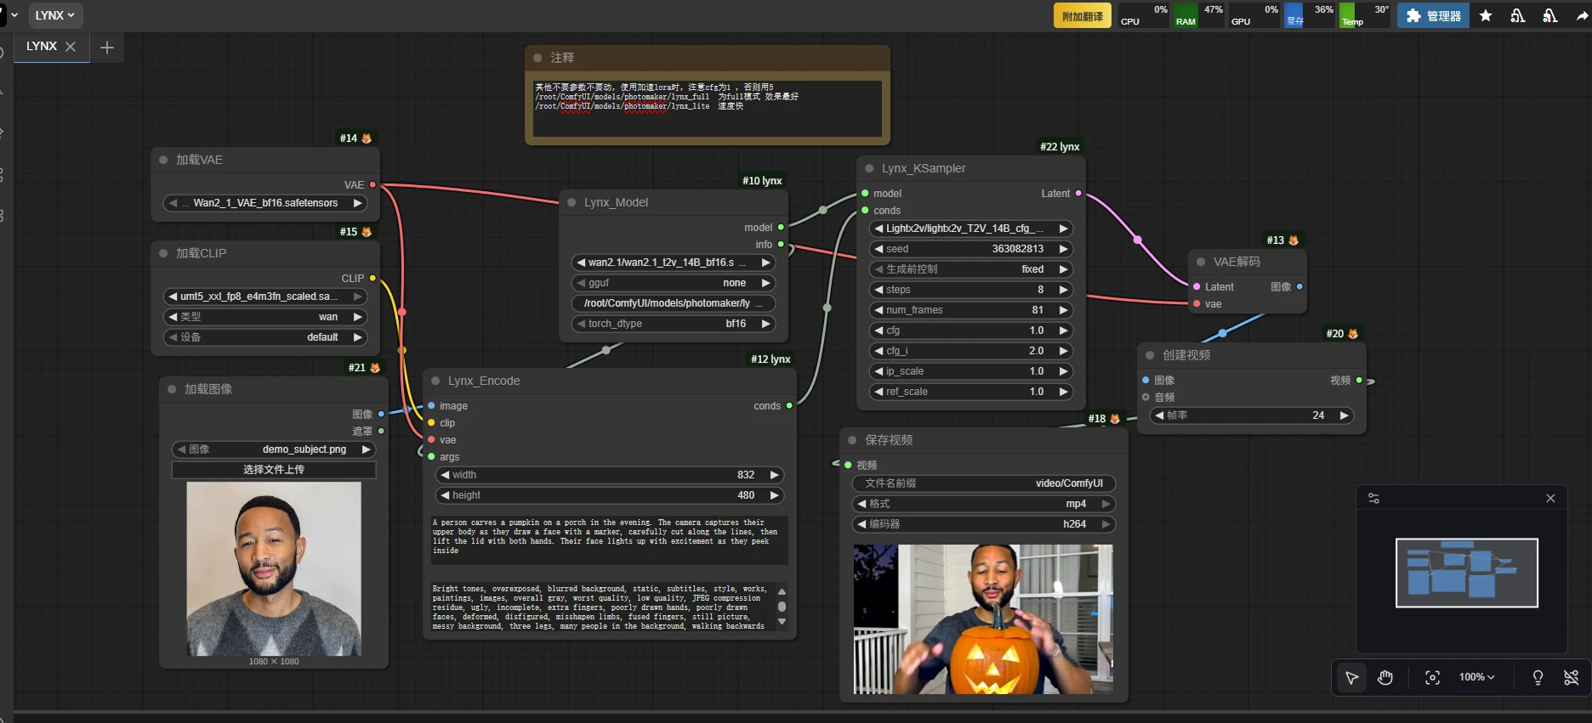This screenshot has height=723, width=1592.
Task: Click the fox badge on node #20
Action: click(x=1353, y=334)
